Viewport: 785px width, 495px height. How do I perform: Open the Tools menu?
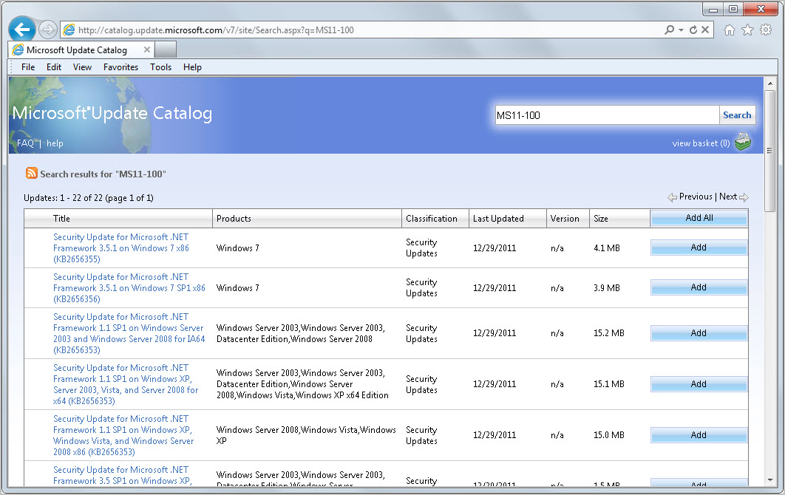(x=160, y=67)
